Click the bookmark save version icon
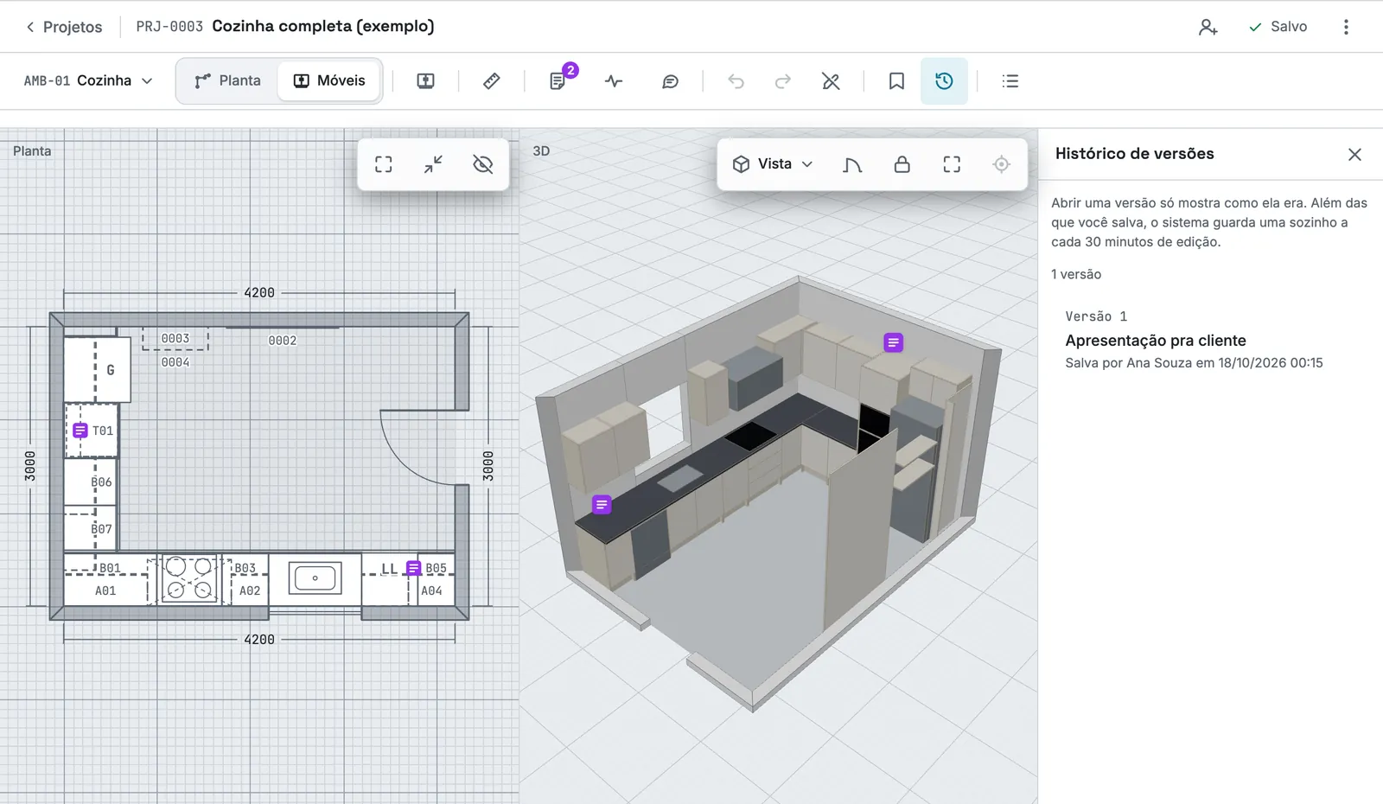Image resolution: width=1383 pixels, height=804 pixels. coord(896,81)
